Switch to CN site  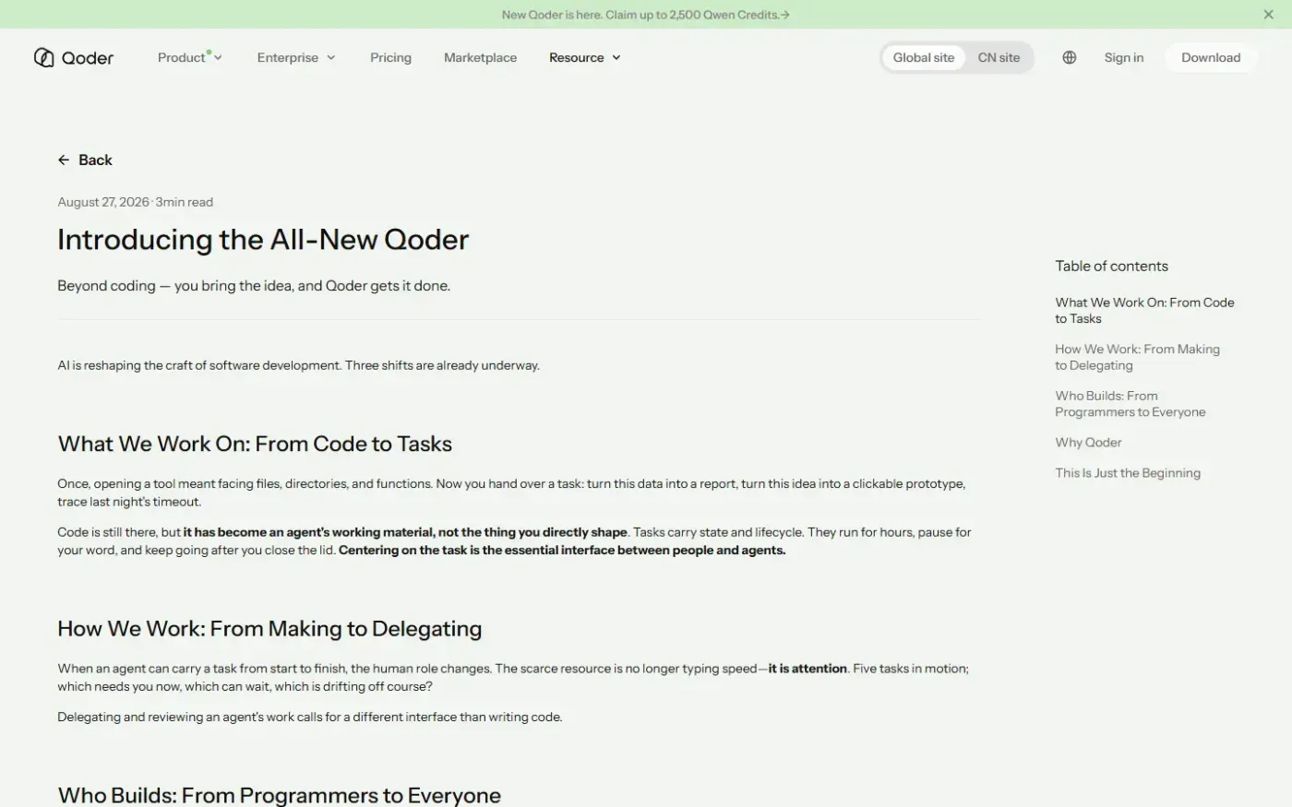click(x=999, y=57)
